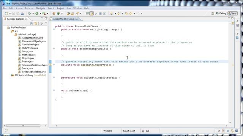This screenshot has width=243, height=136.
Task: Open the Run configurations dropdown arrow
Action: (x=40, y=14)
